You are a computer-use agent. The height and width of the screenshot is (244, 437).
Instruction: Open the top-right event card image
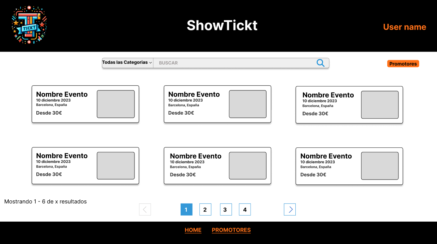(x=380, y=105)
